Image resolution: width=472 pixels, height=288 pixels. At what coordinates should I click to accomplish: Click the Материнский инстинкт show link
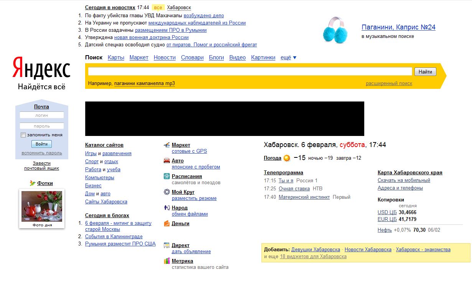[x=304, y=197]
